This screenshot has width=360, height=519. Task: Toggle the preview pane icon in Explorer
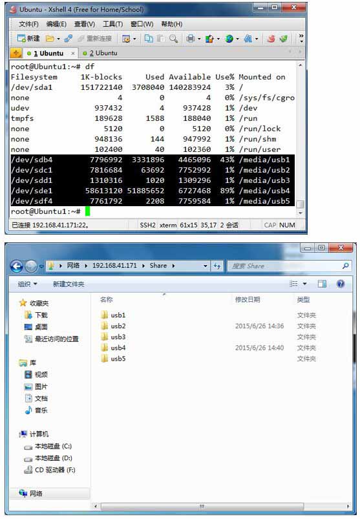pyautogui.click(x=322, y=284)
